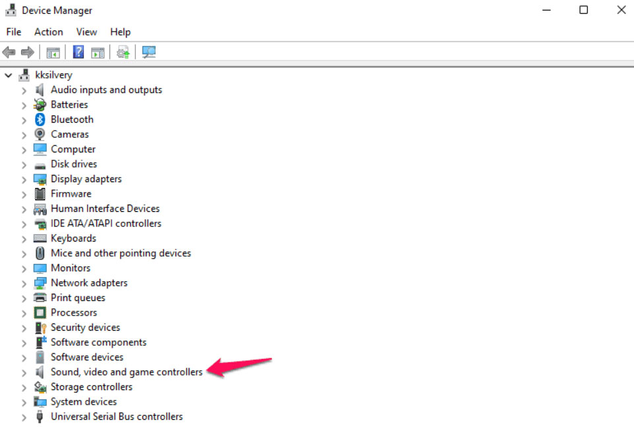
Task: Click the IDE ATA/ATAPI controllers icon
Action: pos(40,224)
